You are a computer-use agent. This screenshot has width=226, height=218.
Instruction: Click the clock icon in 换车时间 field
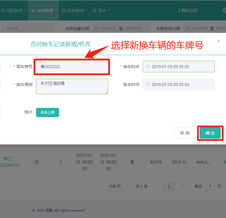click(148, 67)
